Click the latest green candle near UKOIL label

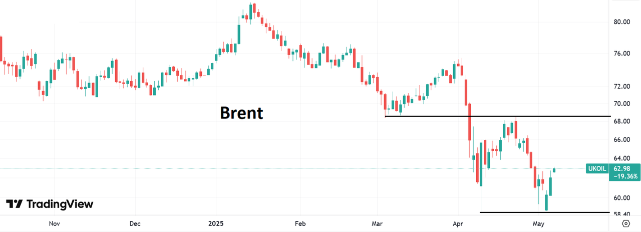(554, 170)
